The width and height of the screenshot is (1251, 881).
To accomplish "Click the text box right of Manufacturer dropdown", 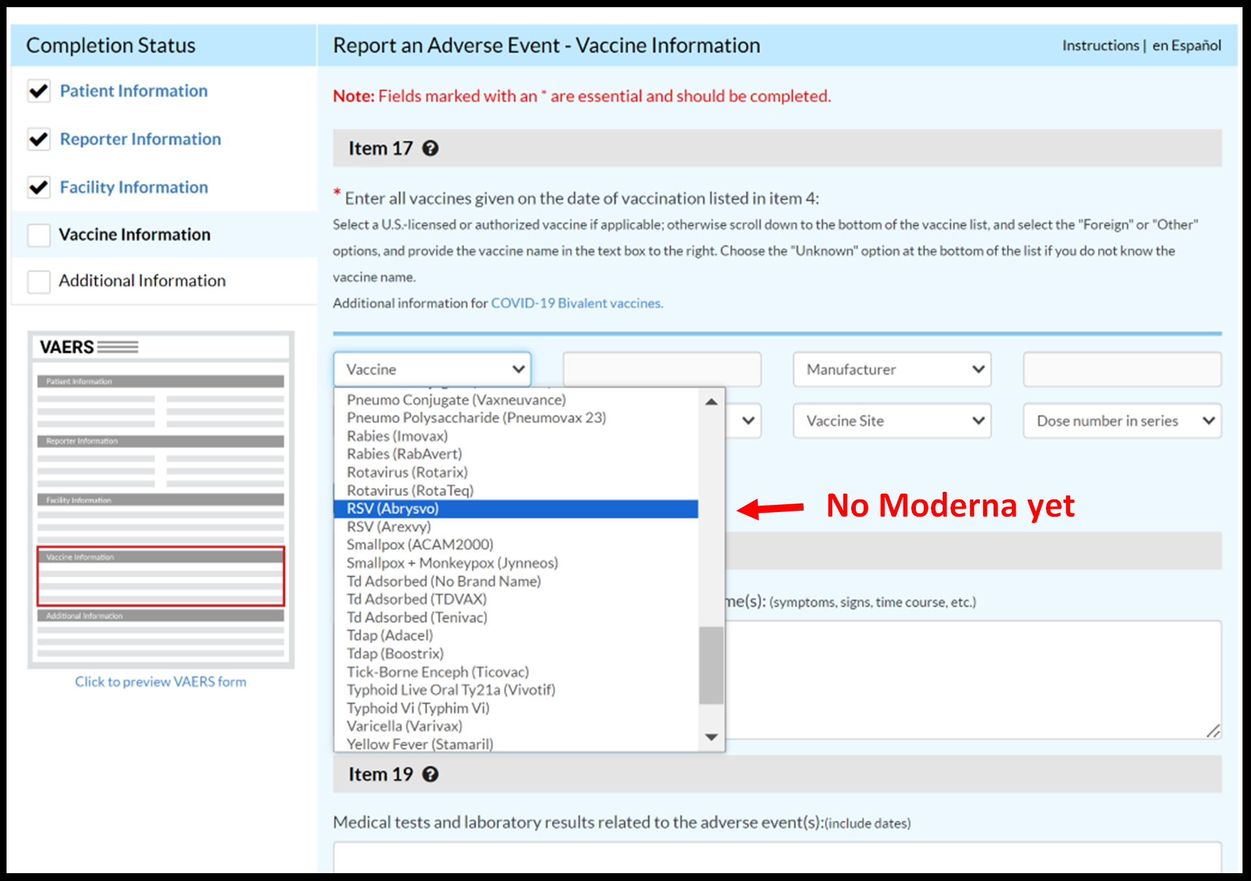I will 1122,369.
